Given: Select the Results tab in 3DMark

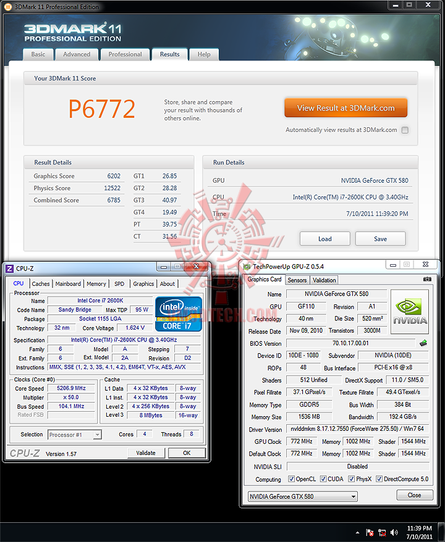Looking at the screenshot, I should click(169, 54).
